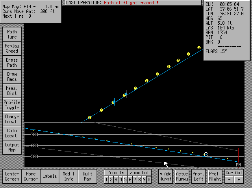The image size is (252, 188).
Task: Show Add'l Info panel
Action: coord(69,176)
